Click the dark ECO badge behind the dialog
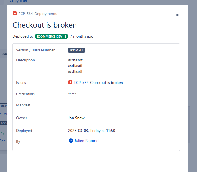Image resolution: width=197 pixels, height=172 pixels. (3, 123)
